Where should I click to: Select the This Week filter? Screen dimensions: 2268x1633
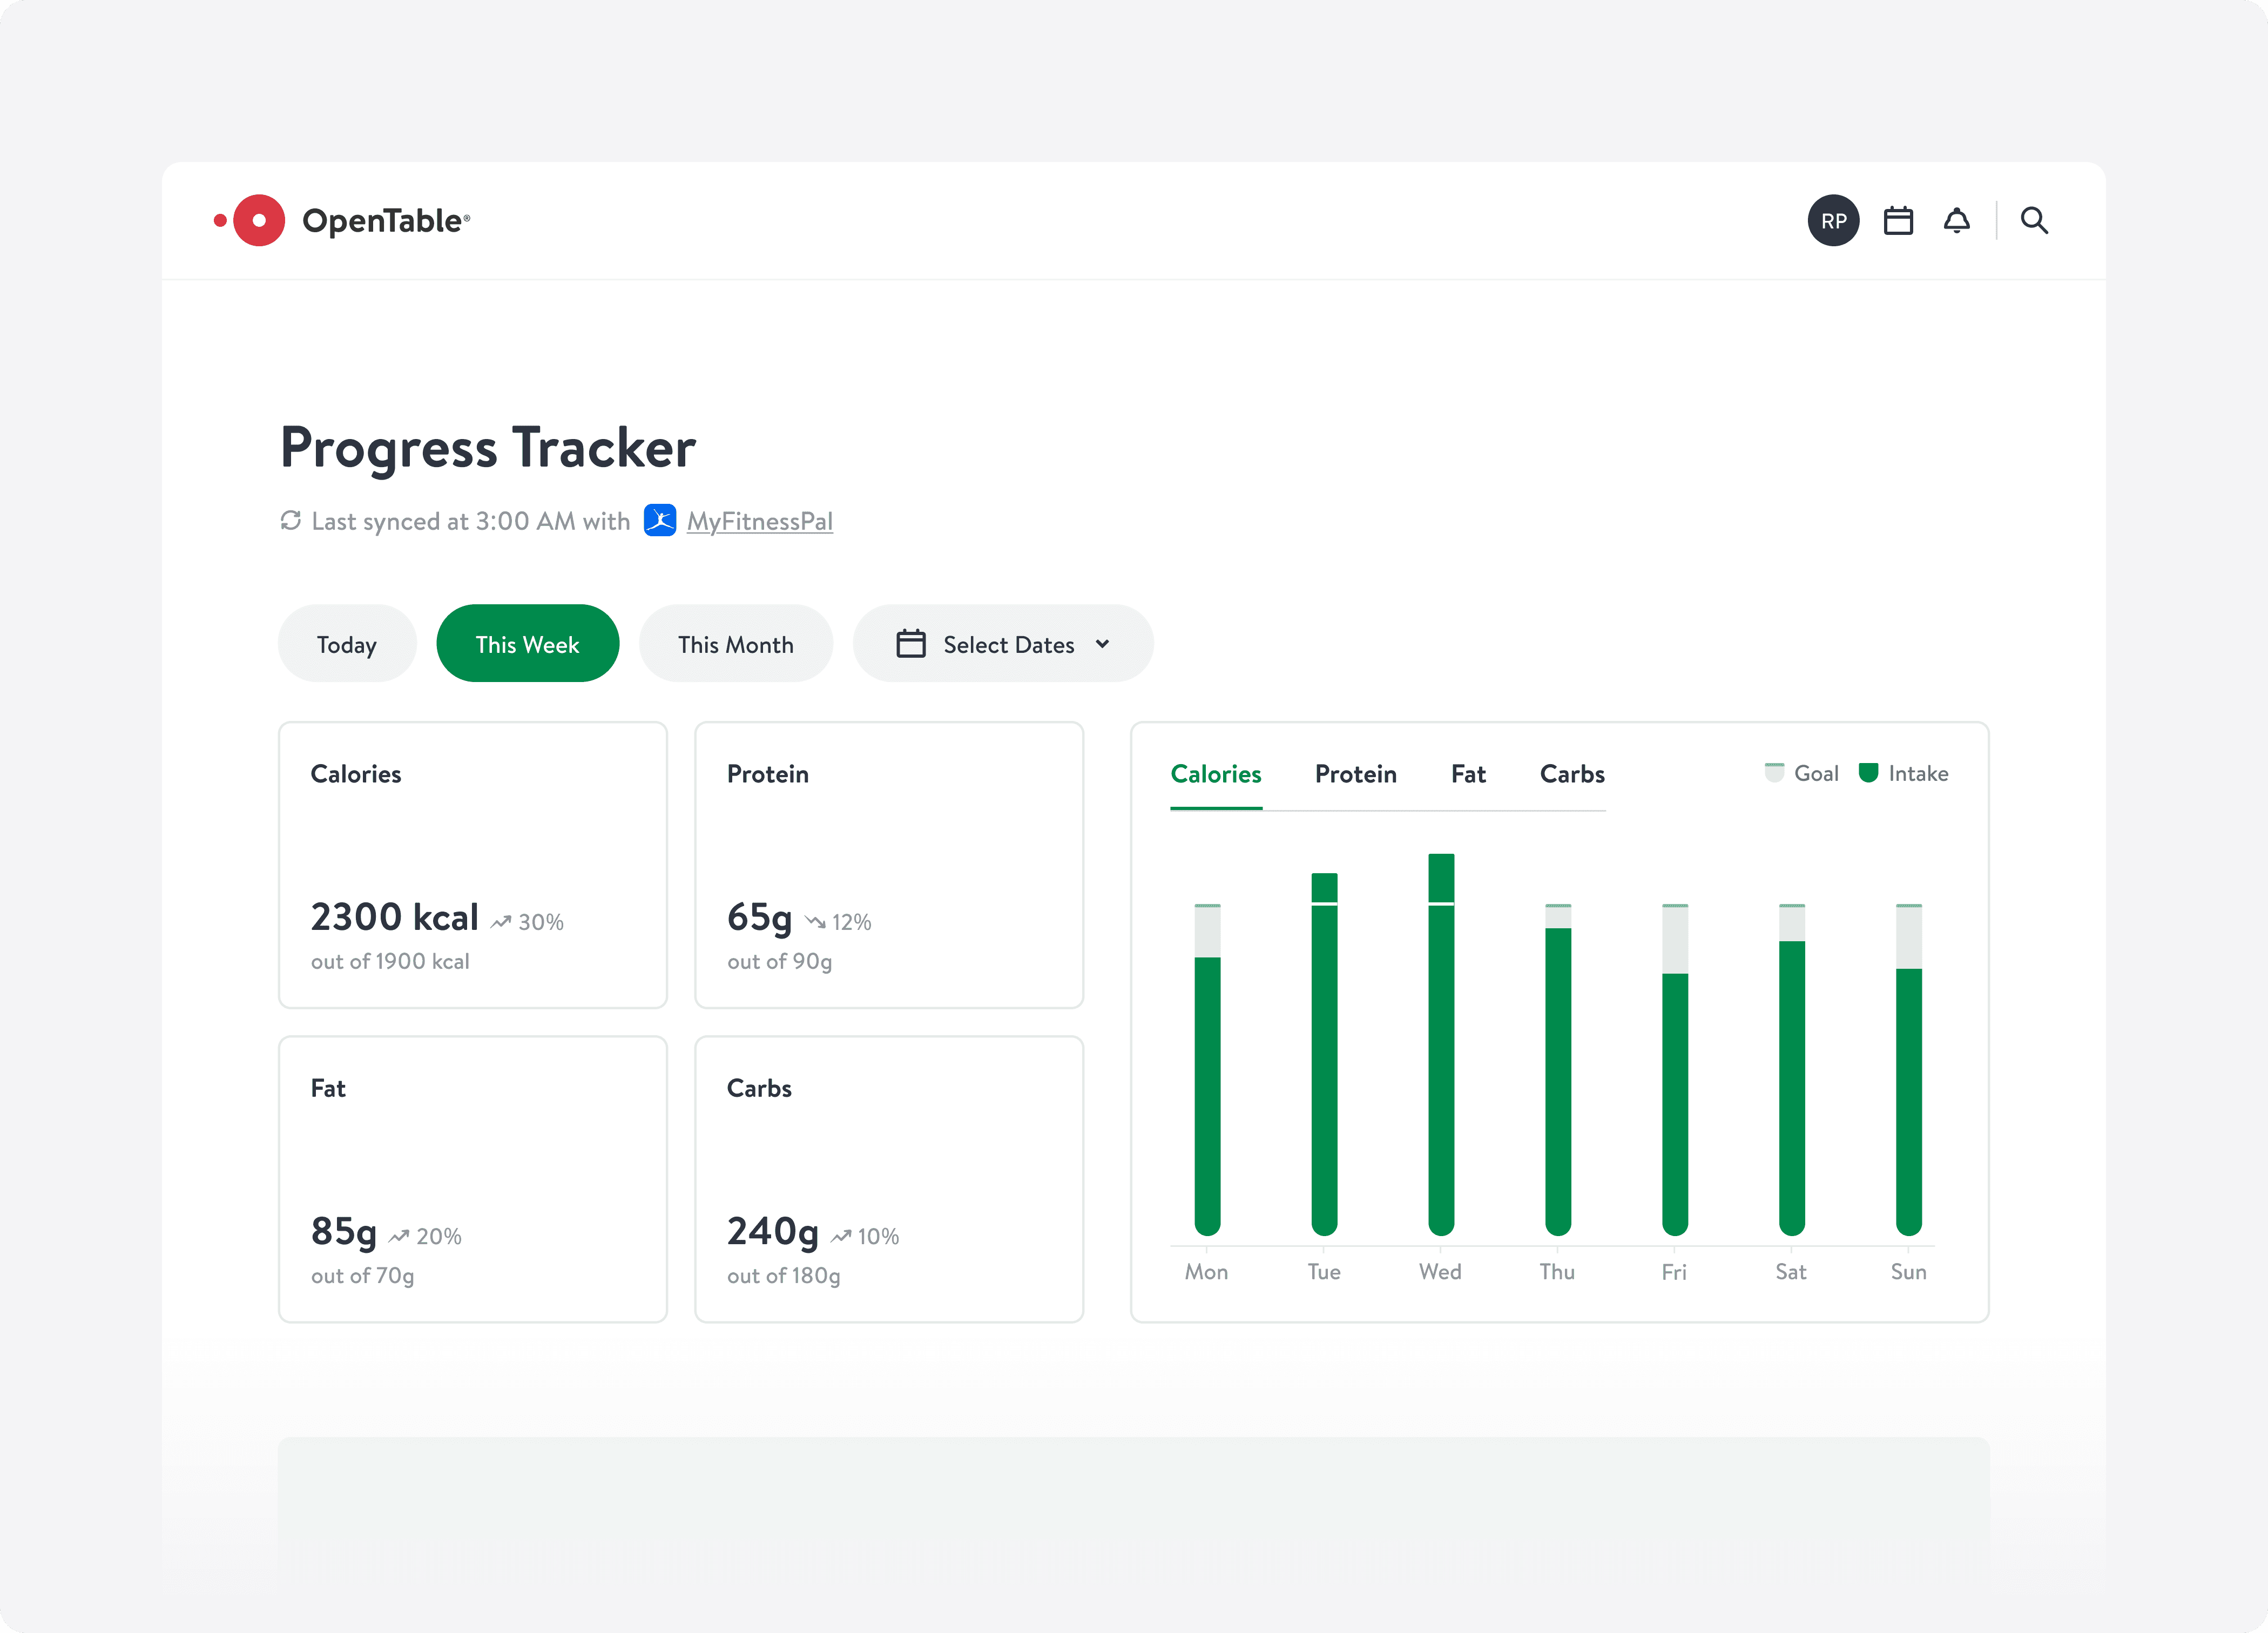pyautogui.click(x=527, y=644)
